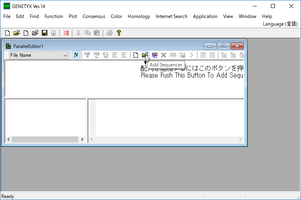
Task: Click the grayed upload-page icon beside Save
Action: (53, 33)
